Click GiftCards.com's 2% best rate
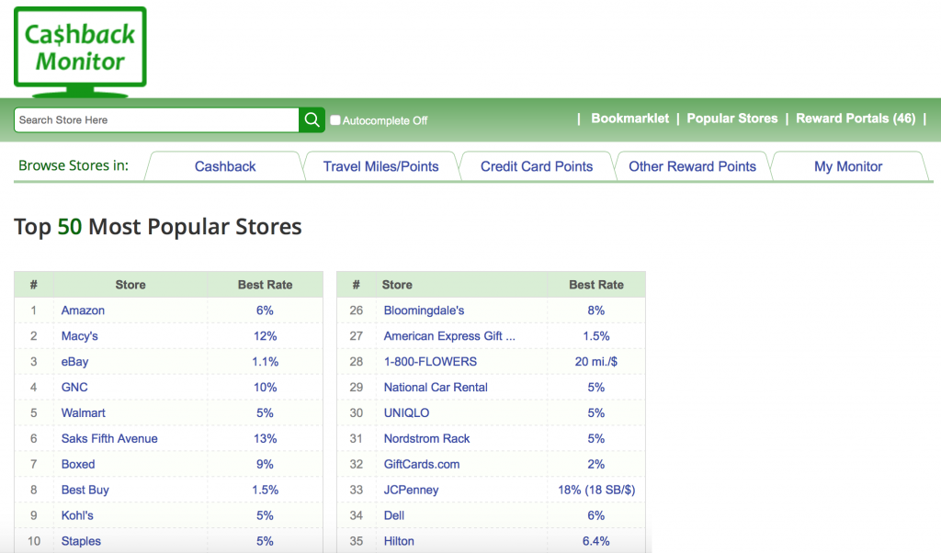This screenshot has height=553, width=941. tap(595, 464)
